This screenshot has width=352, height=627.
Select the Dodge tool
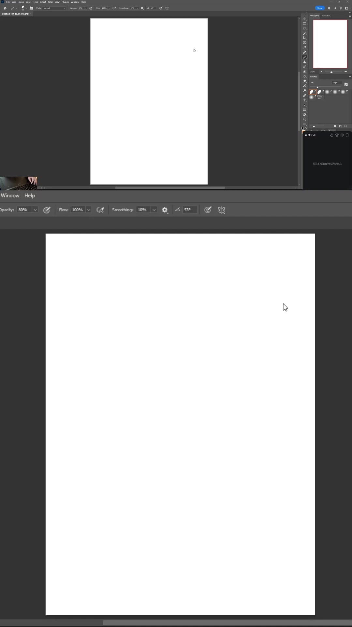click(x=304, y=90)
